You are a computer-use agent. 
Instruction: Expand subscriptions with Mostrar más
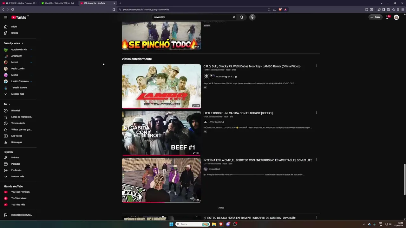point(18,94)
